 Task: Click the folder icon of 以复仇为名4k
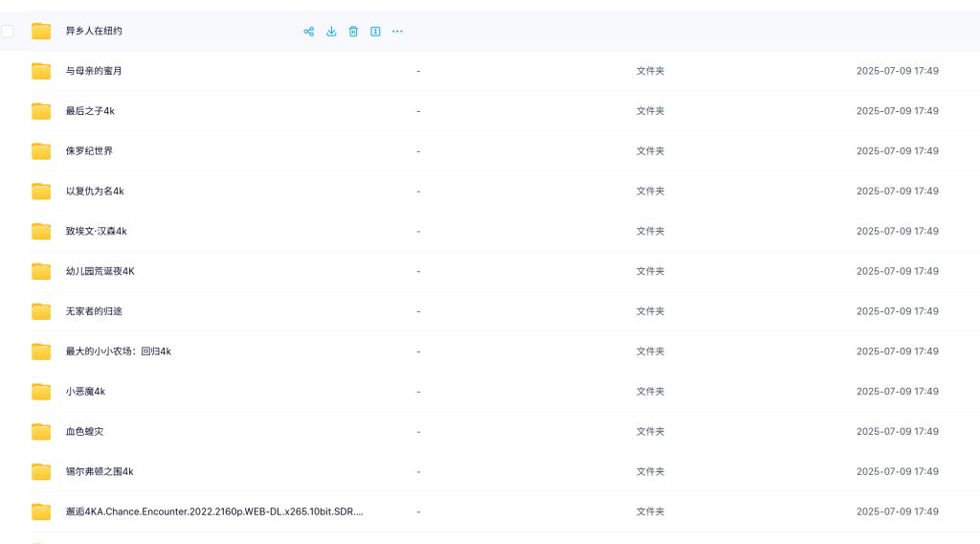(41, 191)
